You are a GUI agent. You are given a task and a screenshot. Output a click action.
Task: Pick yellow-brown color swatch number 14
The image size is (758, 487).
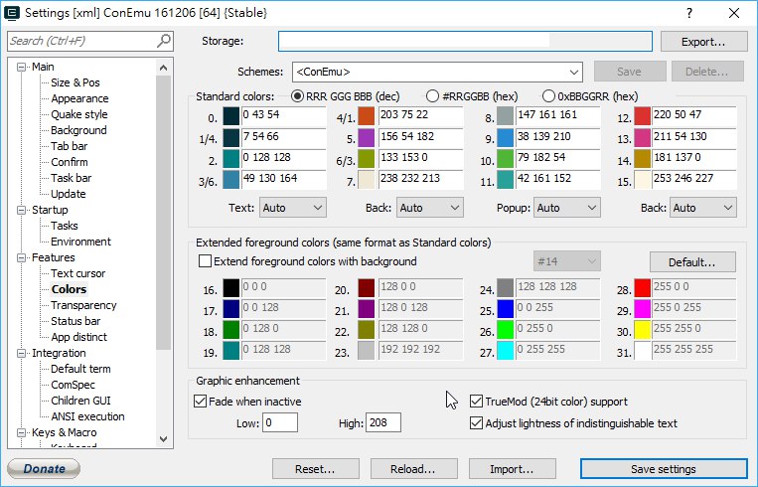point(643,159)
